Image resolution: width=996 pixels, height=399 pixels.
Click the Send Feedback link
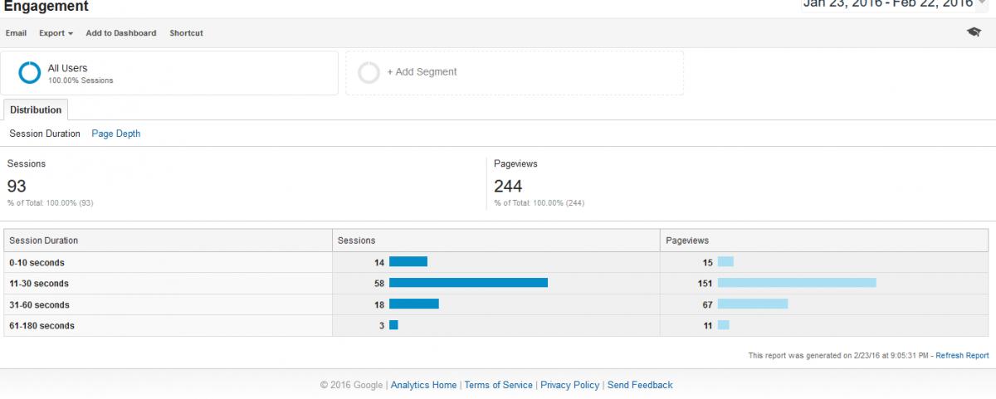point(640,385)
